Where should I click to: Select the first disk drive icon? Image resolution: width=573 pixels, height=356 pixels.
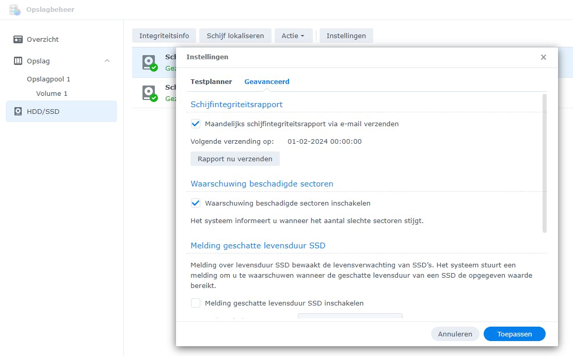pos(149,62)
